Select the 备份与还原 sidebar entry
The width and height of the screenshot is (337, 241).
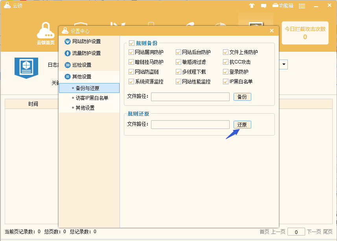tap(87, 88)
